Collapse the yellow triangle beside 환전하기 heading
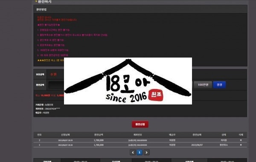Viewport: 256px width, 162px height. [x=36, y=1]
